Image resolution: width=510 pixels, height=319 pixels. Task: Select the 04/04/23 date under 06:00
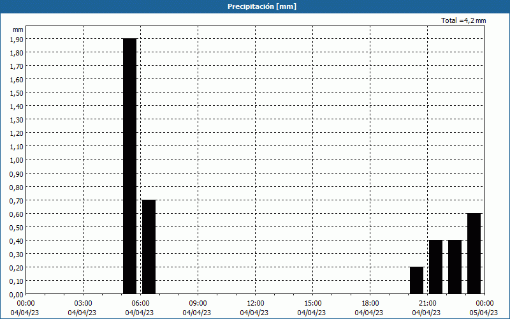(x=140, y=313)
